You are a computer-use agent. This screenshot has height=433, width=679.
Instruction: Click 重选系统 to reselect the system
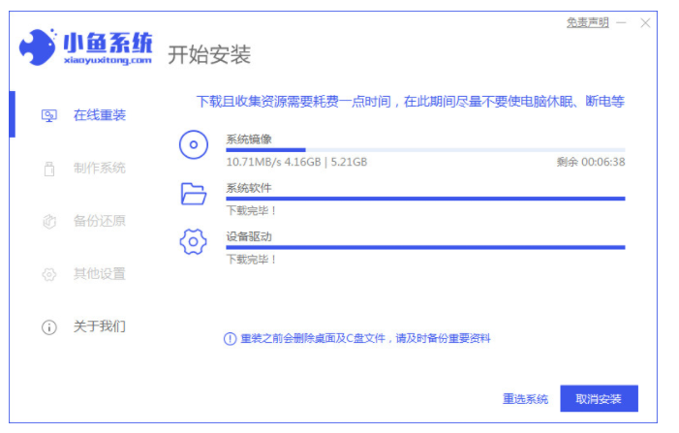(525, 399)
